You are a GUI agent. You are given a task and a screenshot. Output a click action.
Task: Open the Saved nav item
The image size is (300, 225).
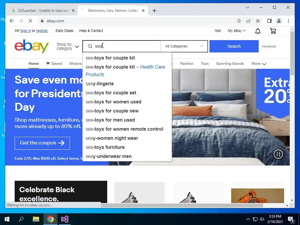(x=54, y=64)
